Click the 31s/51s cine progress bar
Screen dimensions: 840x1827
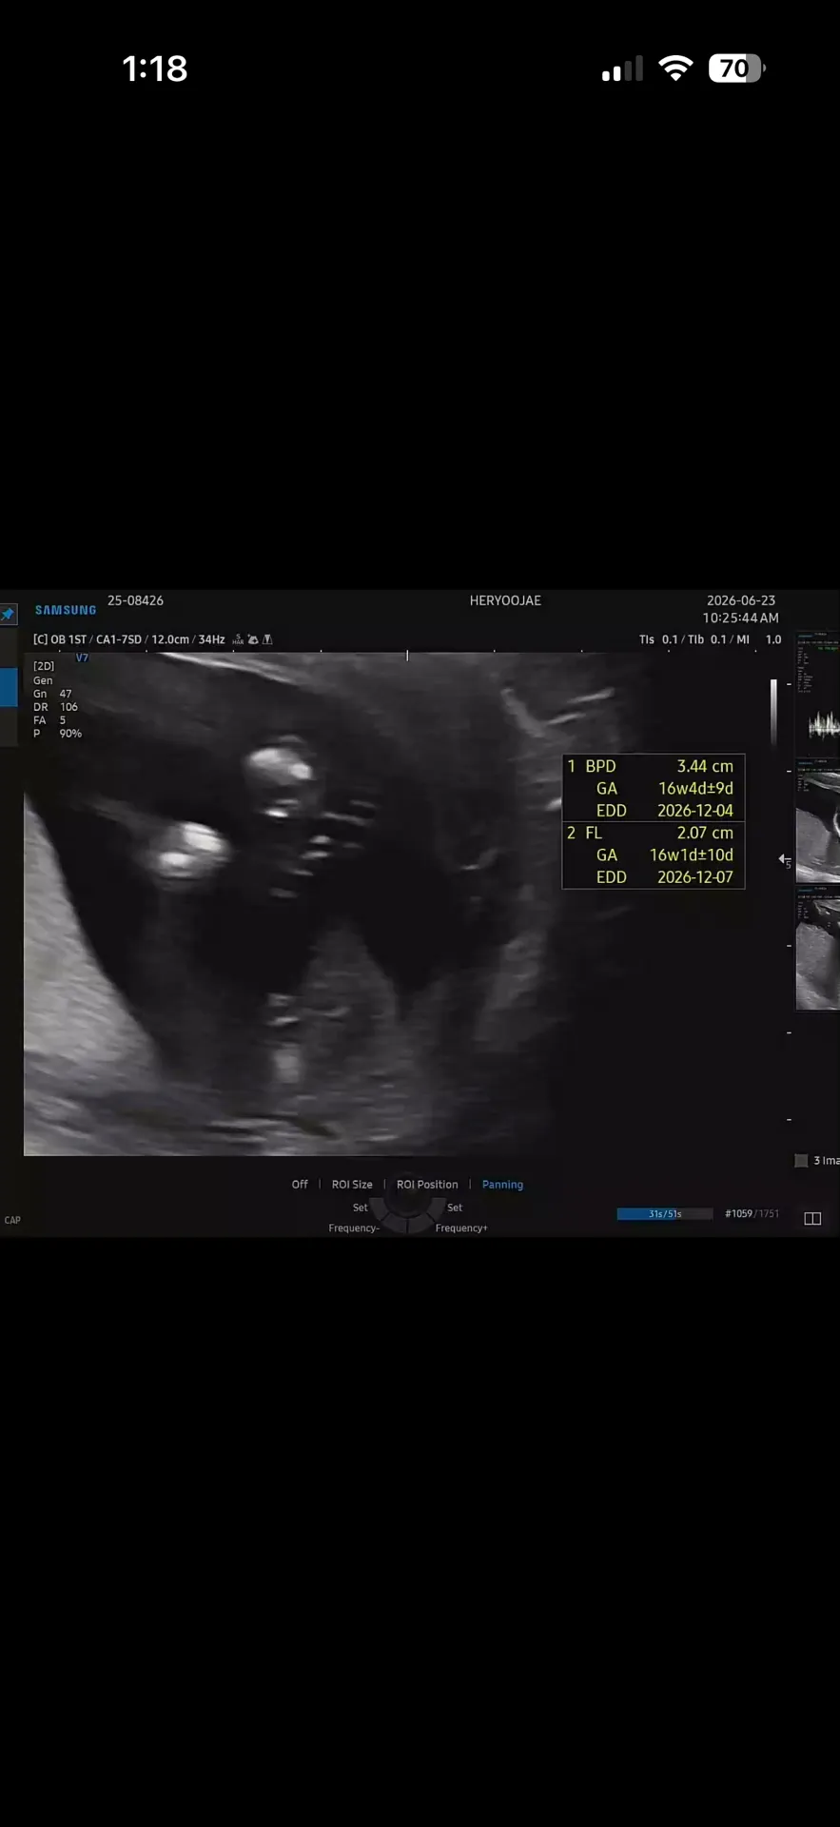point(665,1213)
